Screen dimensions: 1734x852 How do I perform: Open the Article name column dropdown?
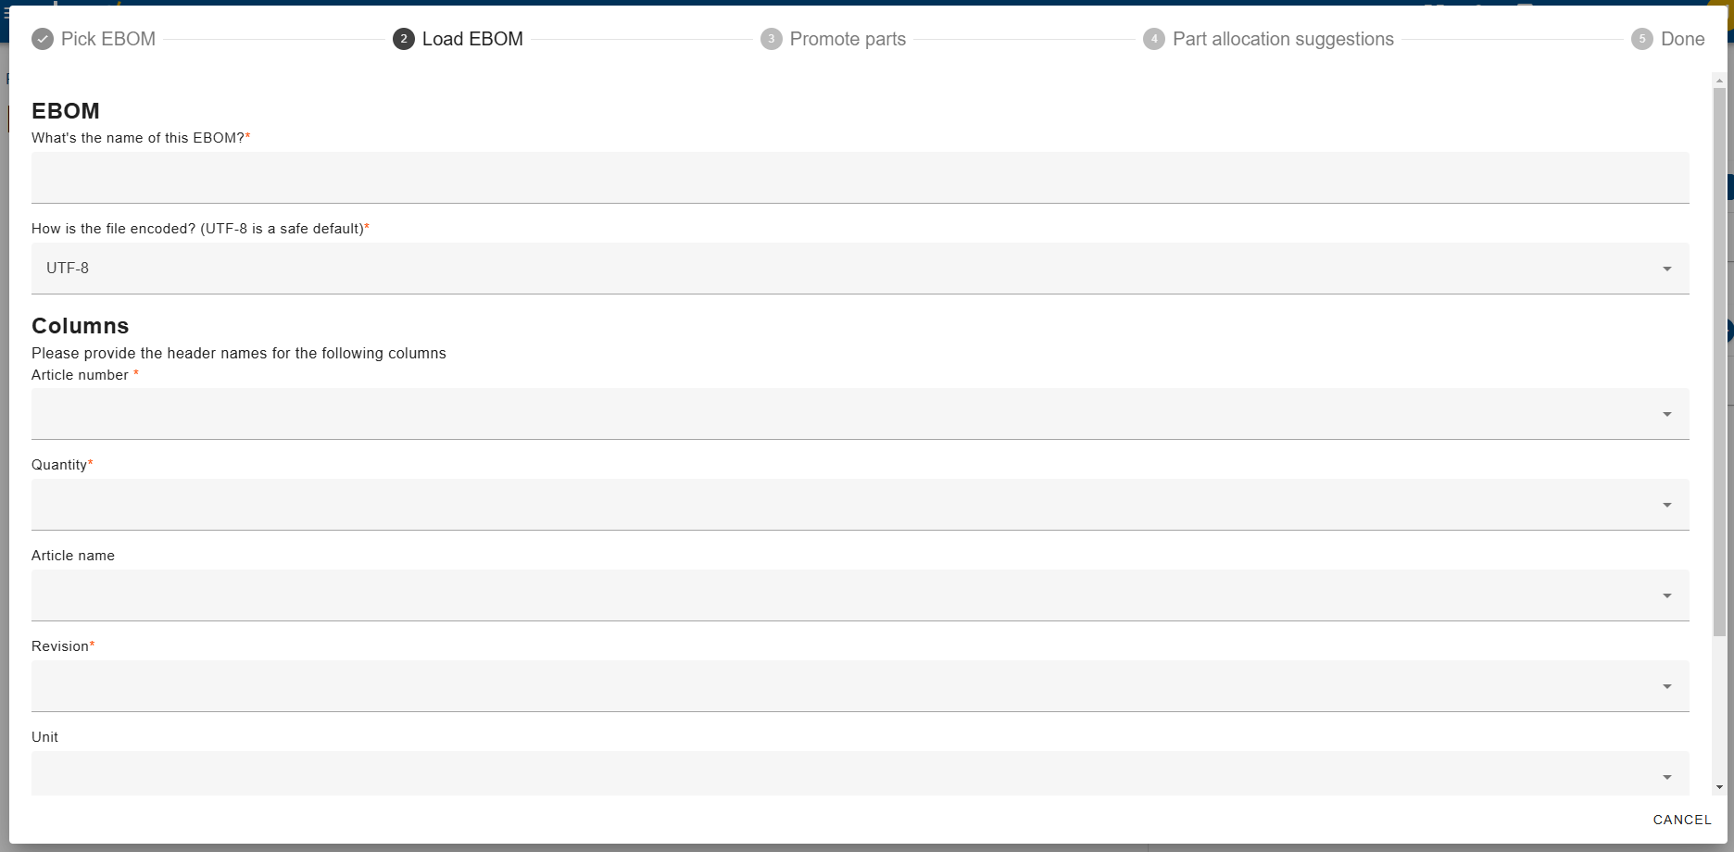tap(861, 595)
